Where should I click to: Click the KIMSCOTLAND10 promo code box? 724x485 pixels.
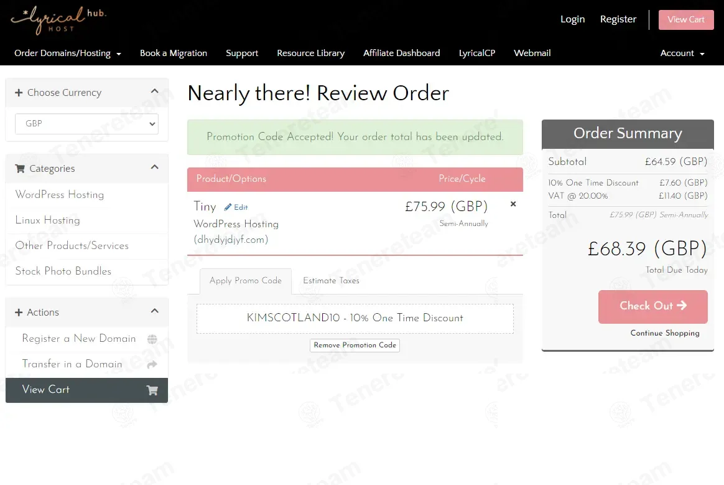pyautogui.click(x=355, y=319)
